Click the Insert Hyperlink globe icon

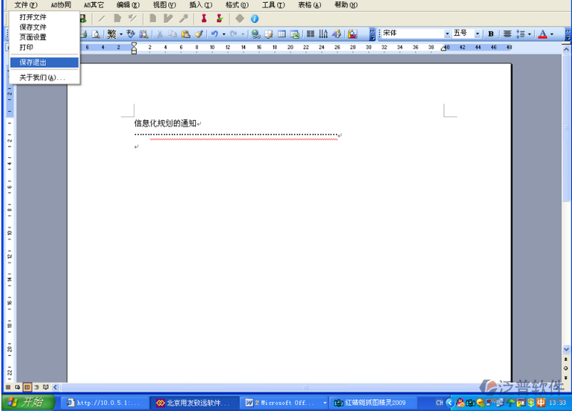tap(256, 34)
